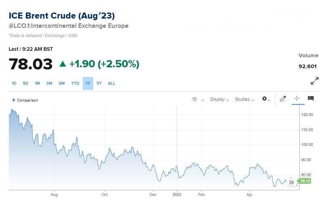Jump to latest data with double-arrow

(x=292, y=182)
